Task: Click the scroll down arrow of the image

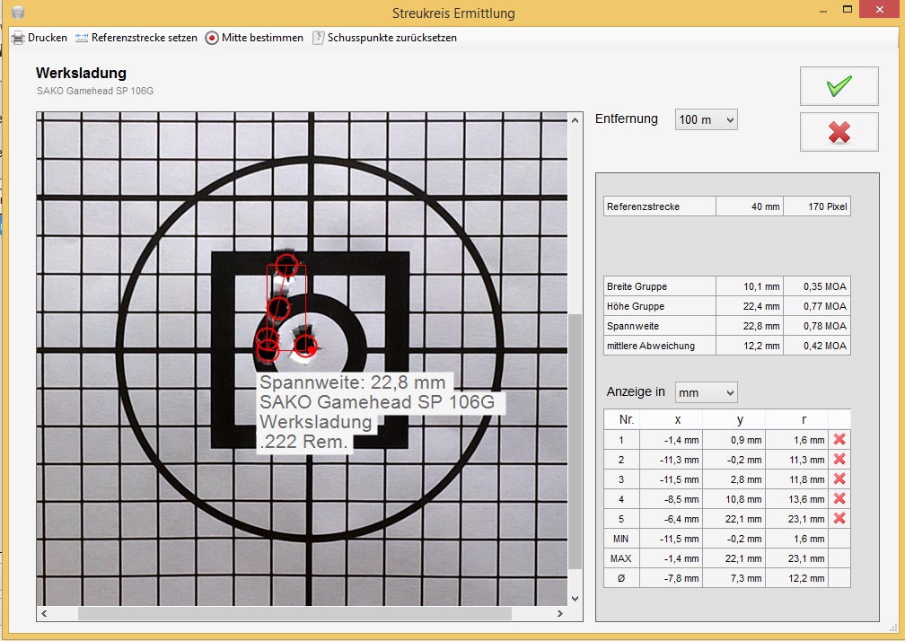Action: click(x=575, y=598)
